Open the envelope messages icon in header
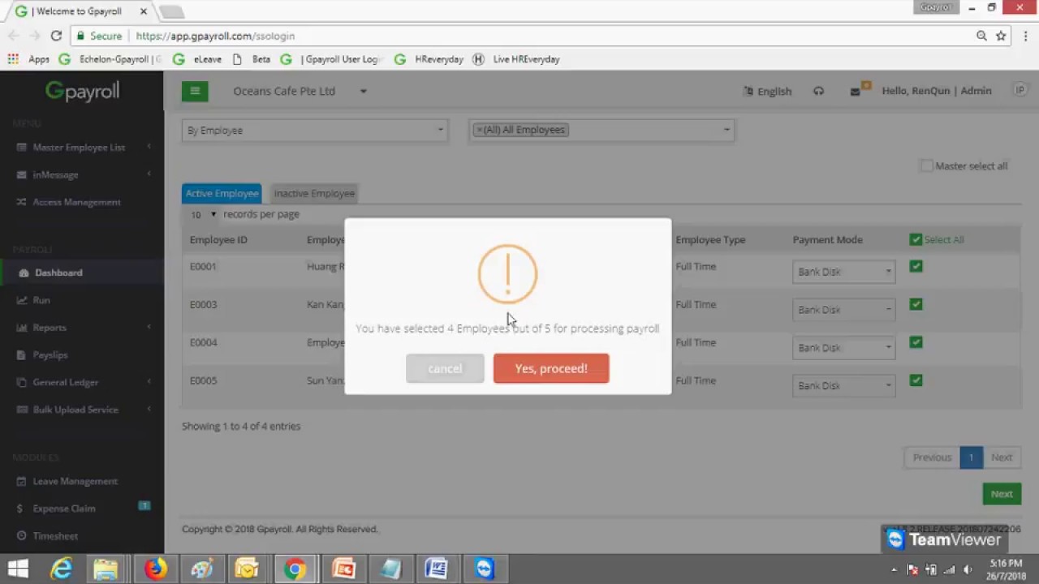The height and width of the screenshot is (584, 1039). [x=856, y=92]
